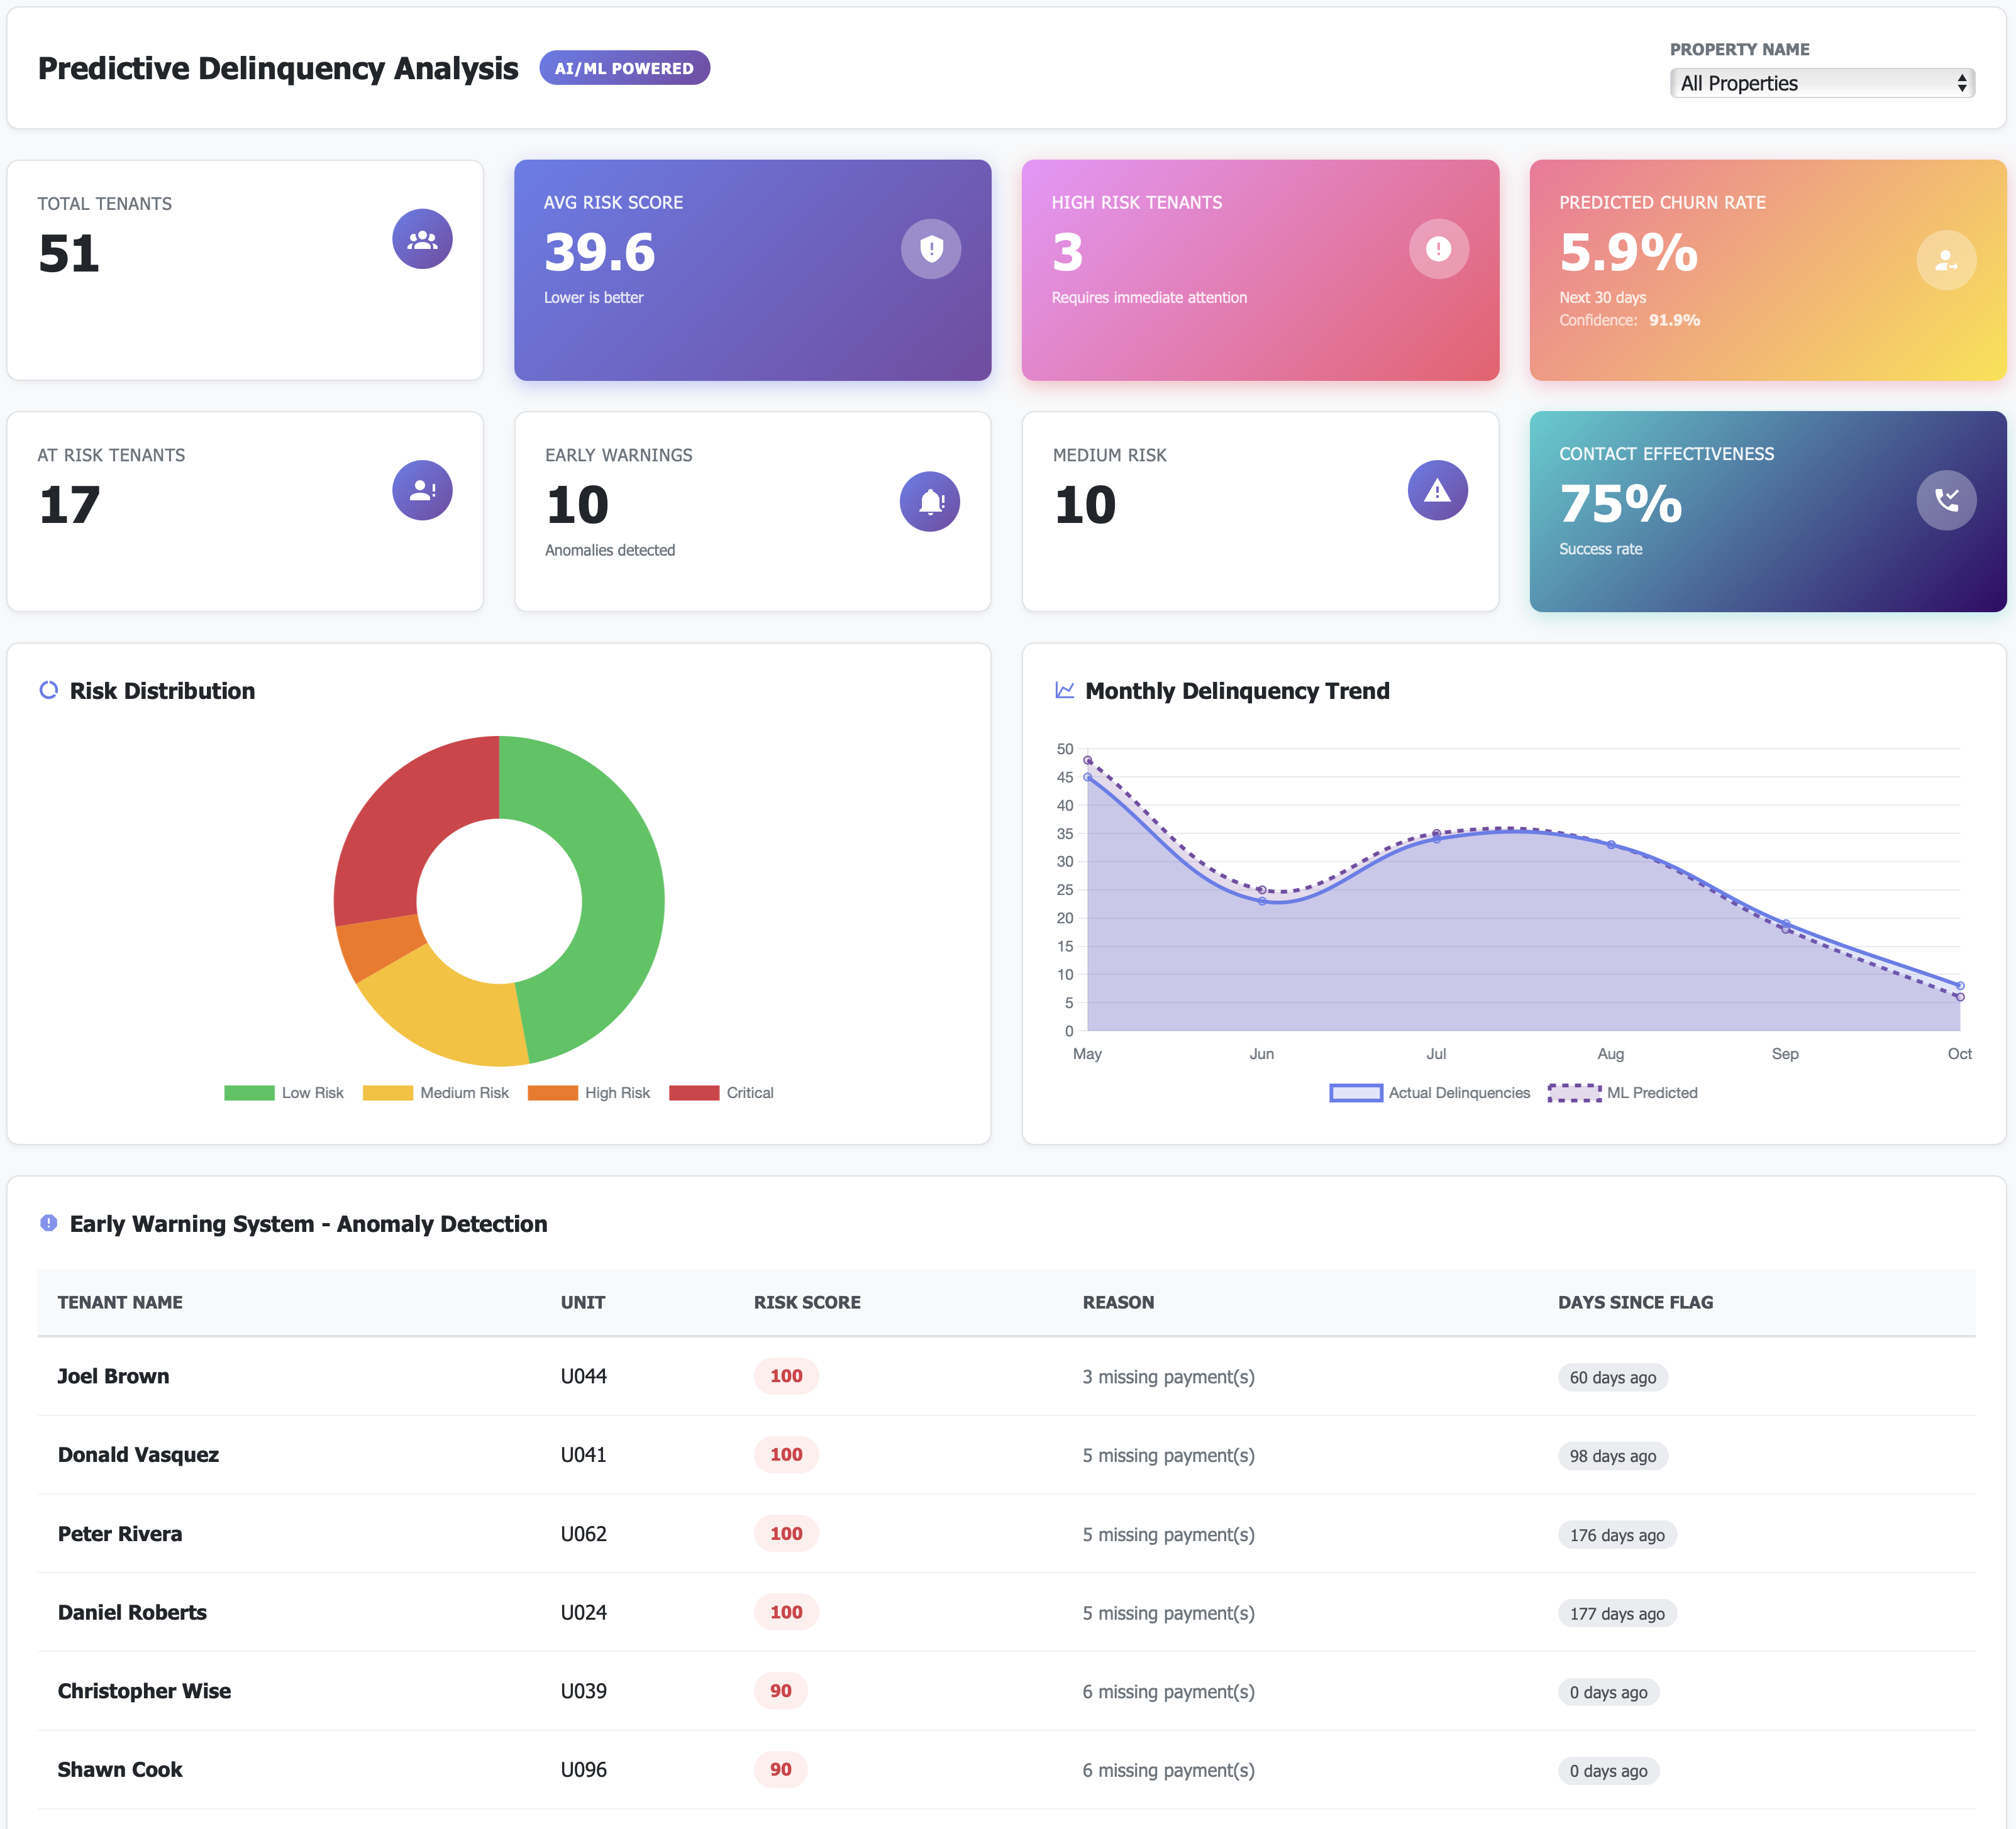
Task: Click the exclamation icon on High Risk Tenants
Action: pyautogui.click(x=1438, y=248)
